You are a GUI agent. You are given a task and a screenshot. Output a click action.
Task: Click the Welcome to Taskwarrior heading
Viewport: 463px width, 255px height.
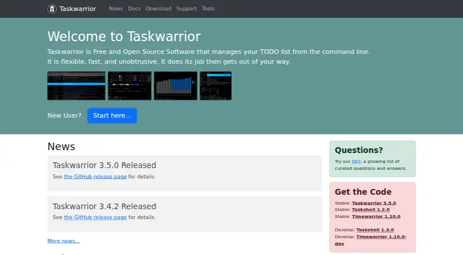point(124,37)
